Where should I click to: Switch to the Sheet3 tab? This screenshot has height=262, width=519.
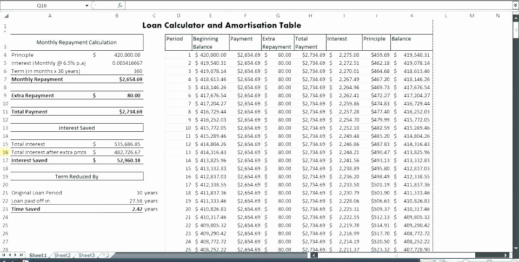coord(86,255)
